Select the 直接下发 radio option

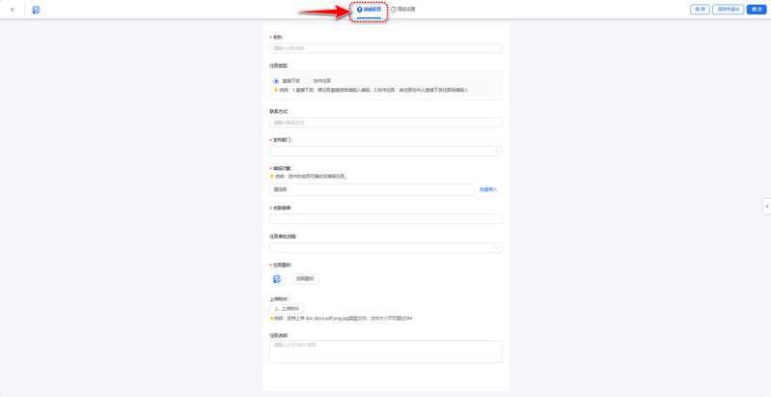point(276,81)
